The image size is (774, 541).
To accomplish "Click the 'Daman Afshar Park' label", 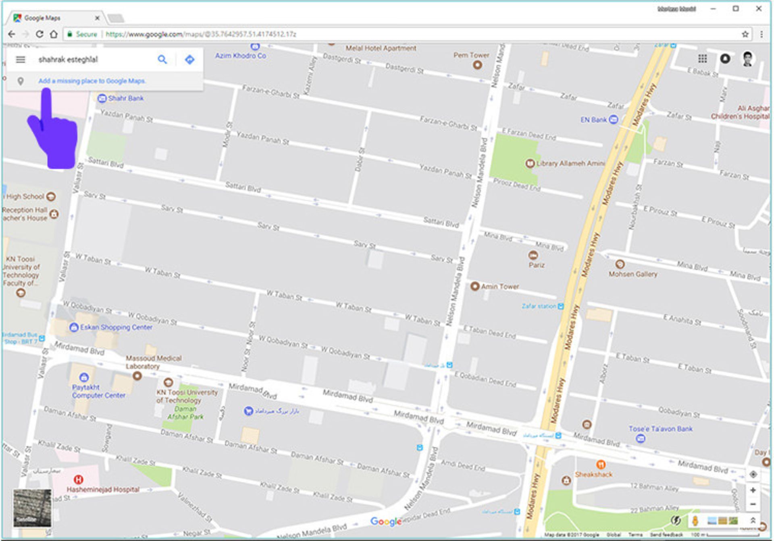I will (x=185, y=413).
